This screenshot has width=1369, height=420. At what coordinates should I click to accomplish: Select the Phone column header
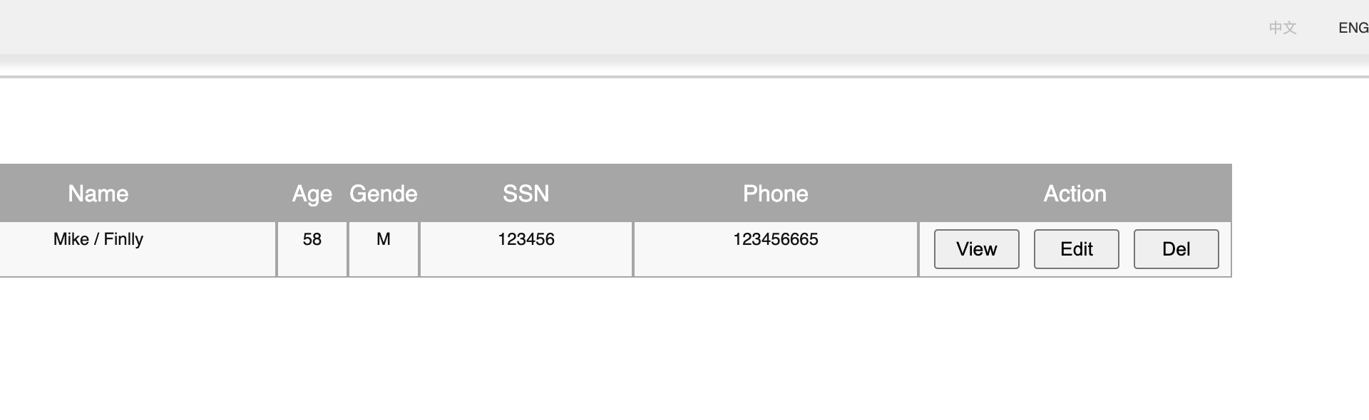point(776,194)
